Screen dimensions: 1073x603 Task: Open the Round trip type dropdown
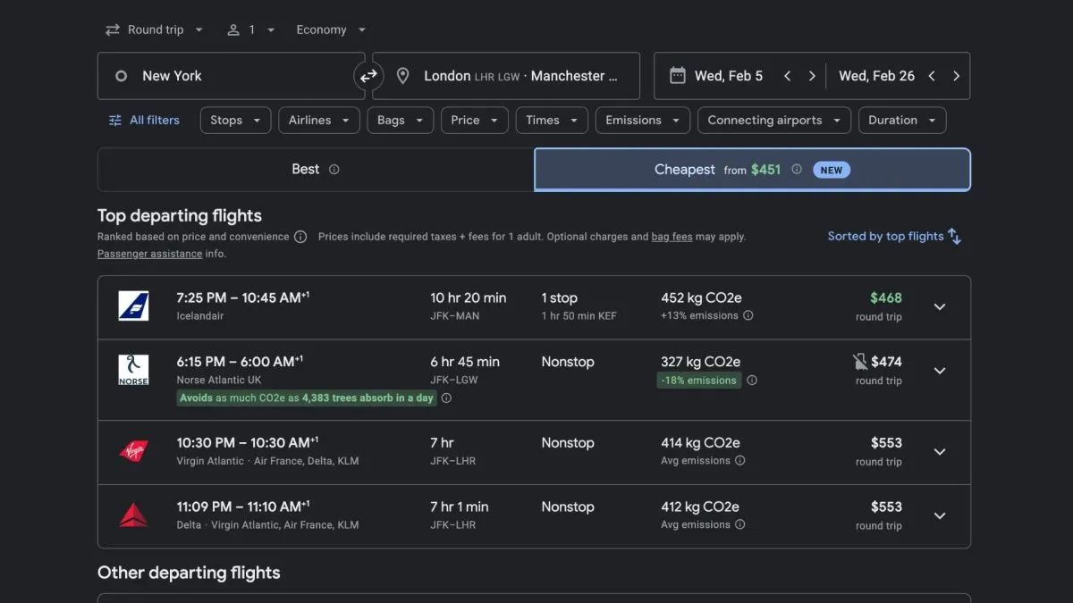(x=155, y=29)
